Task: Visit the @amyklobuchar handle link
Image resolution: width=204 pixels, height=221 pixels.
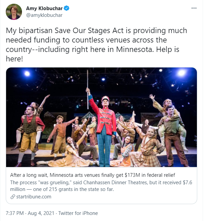Action: [x=44, y=15]
